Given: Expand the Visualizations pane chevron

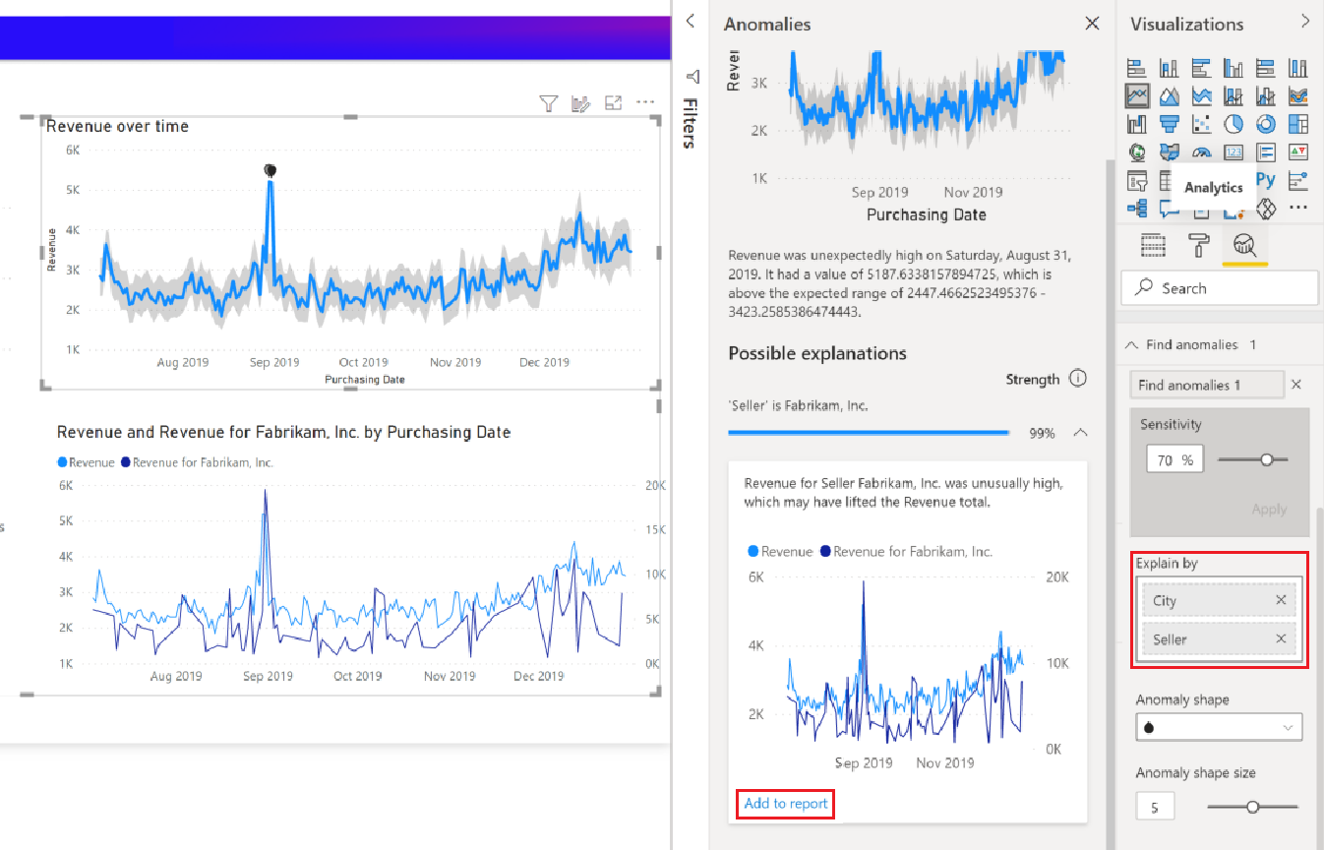Looking at the screenshot, I should [1305, 21].
